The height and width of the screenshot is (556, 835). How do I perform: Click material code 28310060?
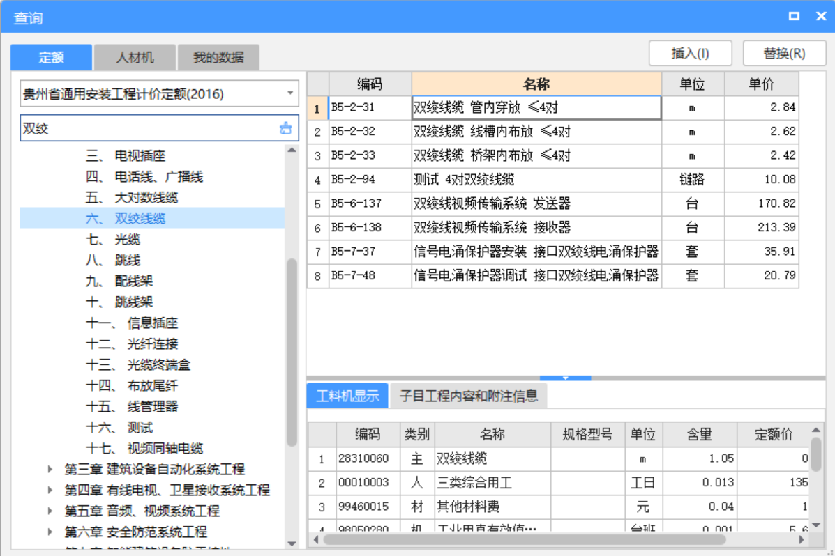click(x=368, y=458)
